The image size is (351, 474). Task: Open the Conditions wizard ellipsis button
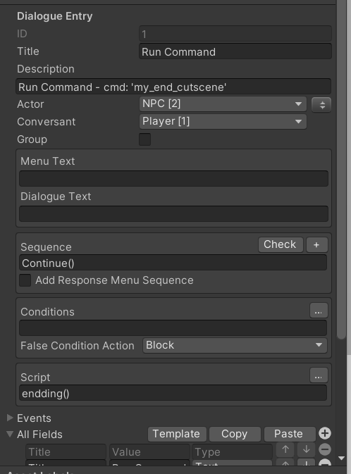[x=319, y=311]
